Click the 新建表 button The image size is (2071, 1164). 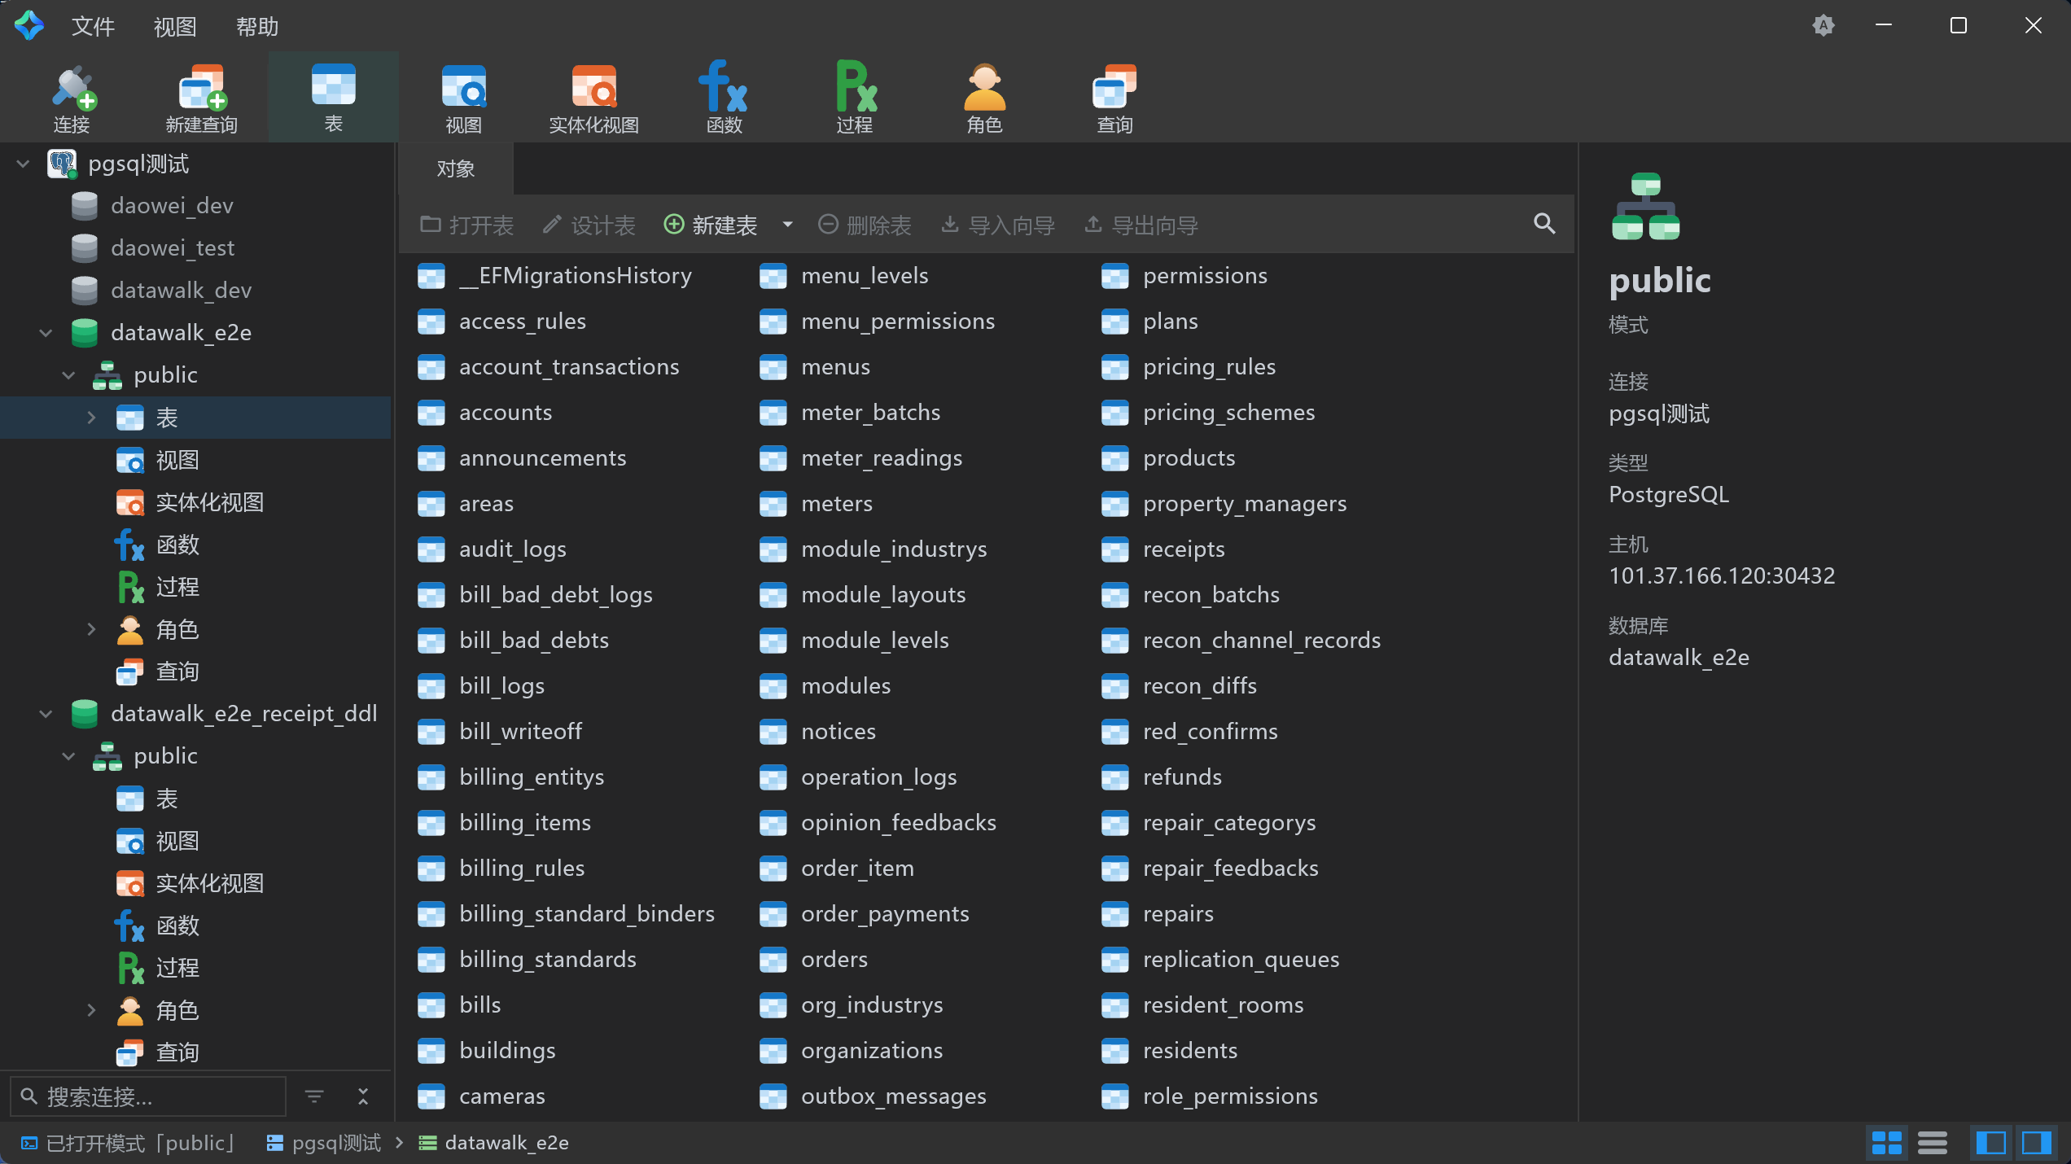click(711, 225)
